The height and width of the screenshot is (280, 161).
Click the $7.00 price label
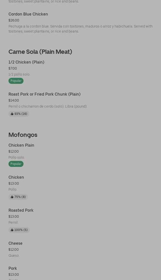click(x=13, y=69)
